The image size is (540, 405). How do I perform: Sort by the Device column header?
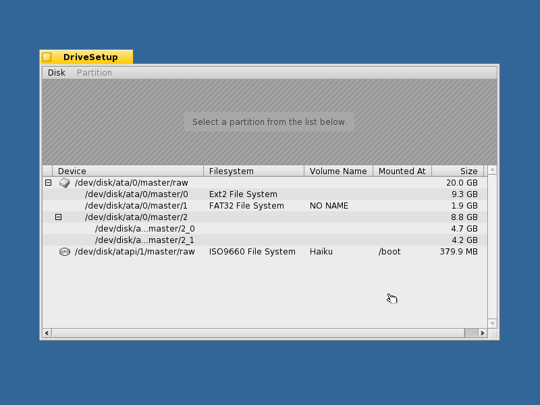(x=128, y=171)
